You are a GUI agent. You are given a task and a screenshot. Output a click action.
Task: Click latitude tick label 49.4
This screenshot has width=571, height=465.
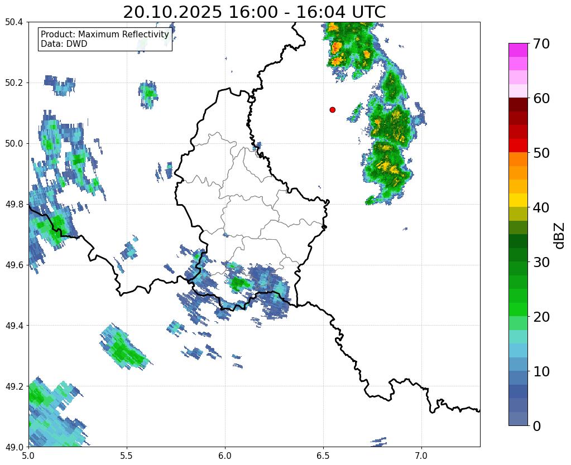pyautogui.click(x=14, y=326)
